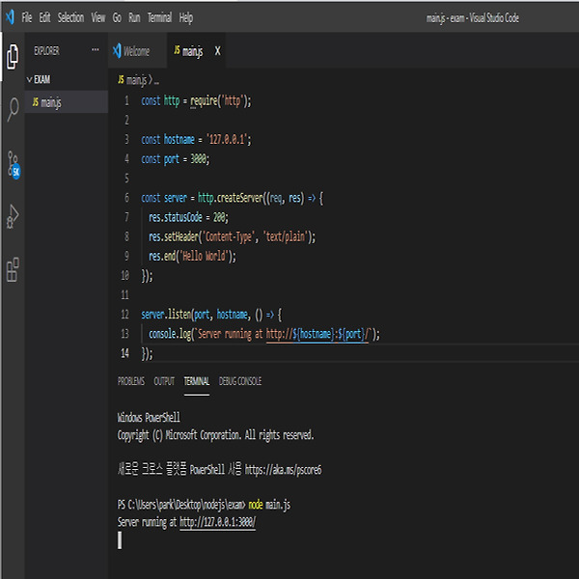Click the URL in console.log on line 13
The width and height of the screenshot is (579, 579).
317,334
